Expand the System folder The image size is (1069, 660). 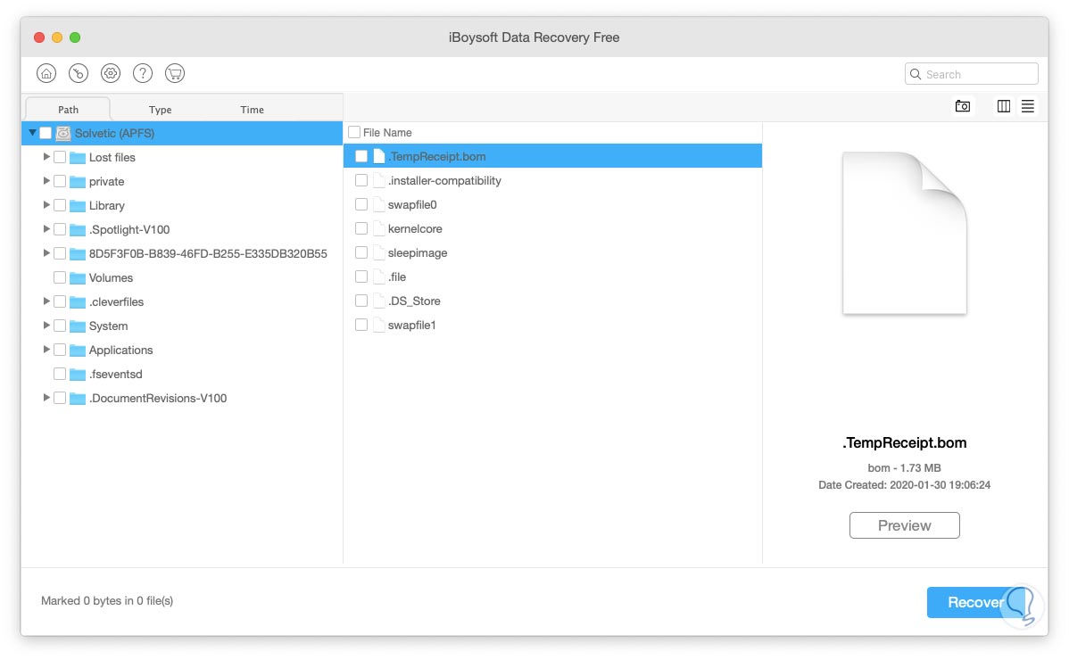46,325
